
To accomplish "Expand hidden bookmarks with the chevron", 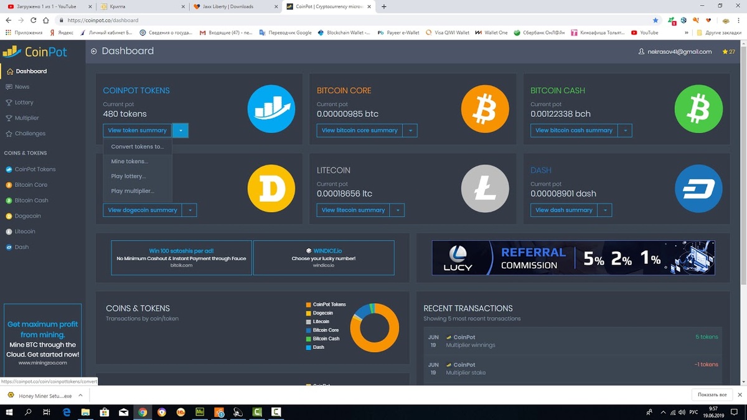I will 687,32.
